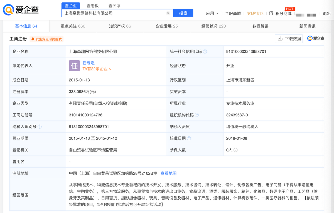Click the question mark next to 参保人数

236,150
